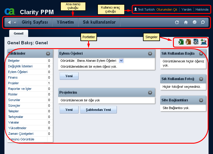This screenshot has height=154, width=213.
Task: Open the history dropdown next to back arrow
Action: (15, 22)
